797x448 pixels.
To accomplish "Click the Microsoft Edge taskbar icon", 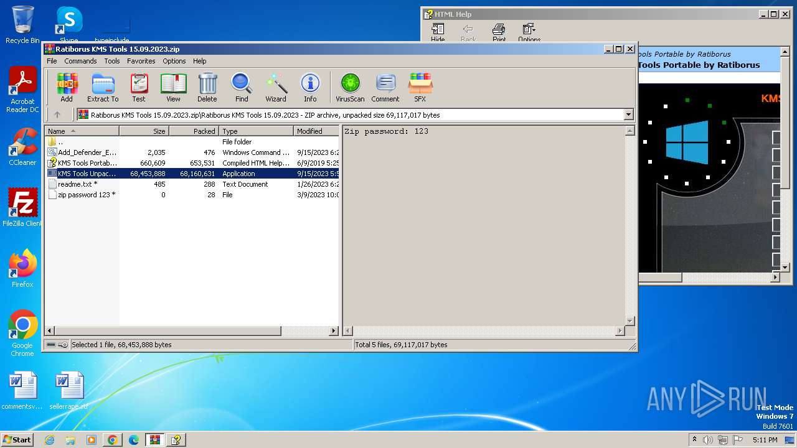I will coord(134,440).
